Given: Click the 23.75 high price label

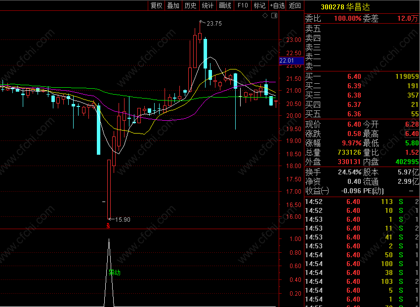Looking at the screenshot, I should [x=214, y=24].
